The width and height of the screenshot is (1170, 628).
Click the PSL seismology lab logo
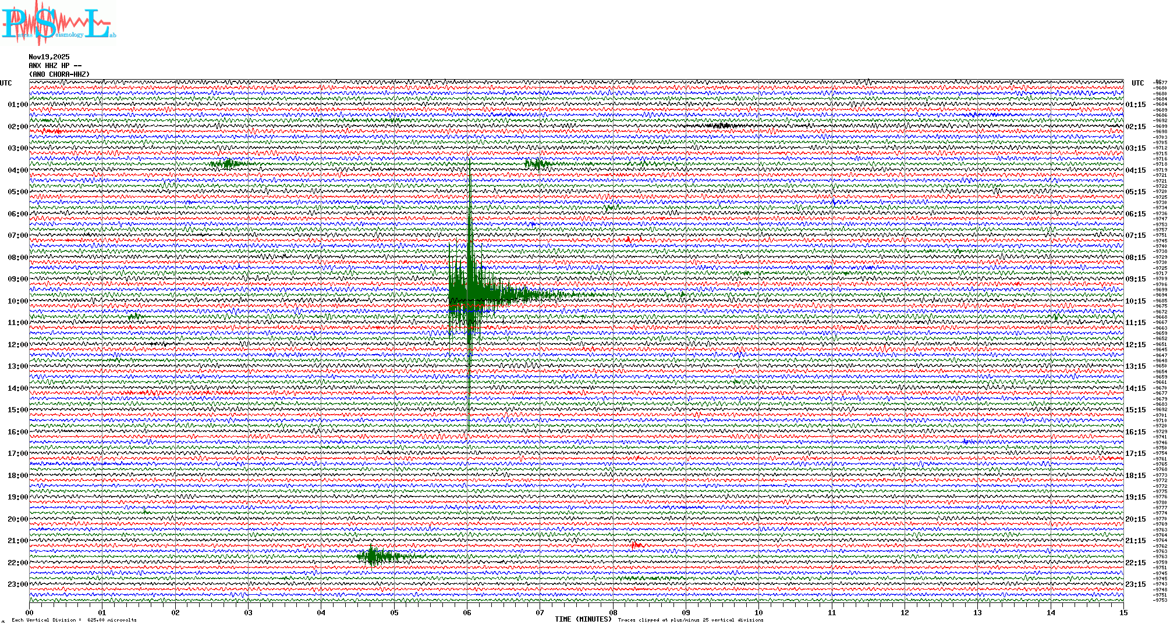(x=57, y=23)
